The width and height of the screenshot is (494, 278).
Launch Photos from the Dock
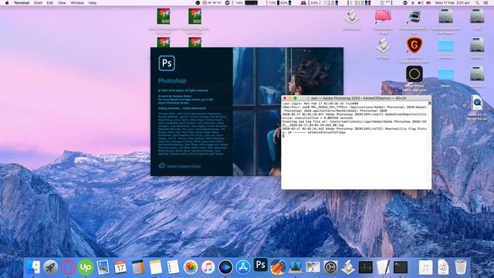(191, 267)
